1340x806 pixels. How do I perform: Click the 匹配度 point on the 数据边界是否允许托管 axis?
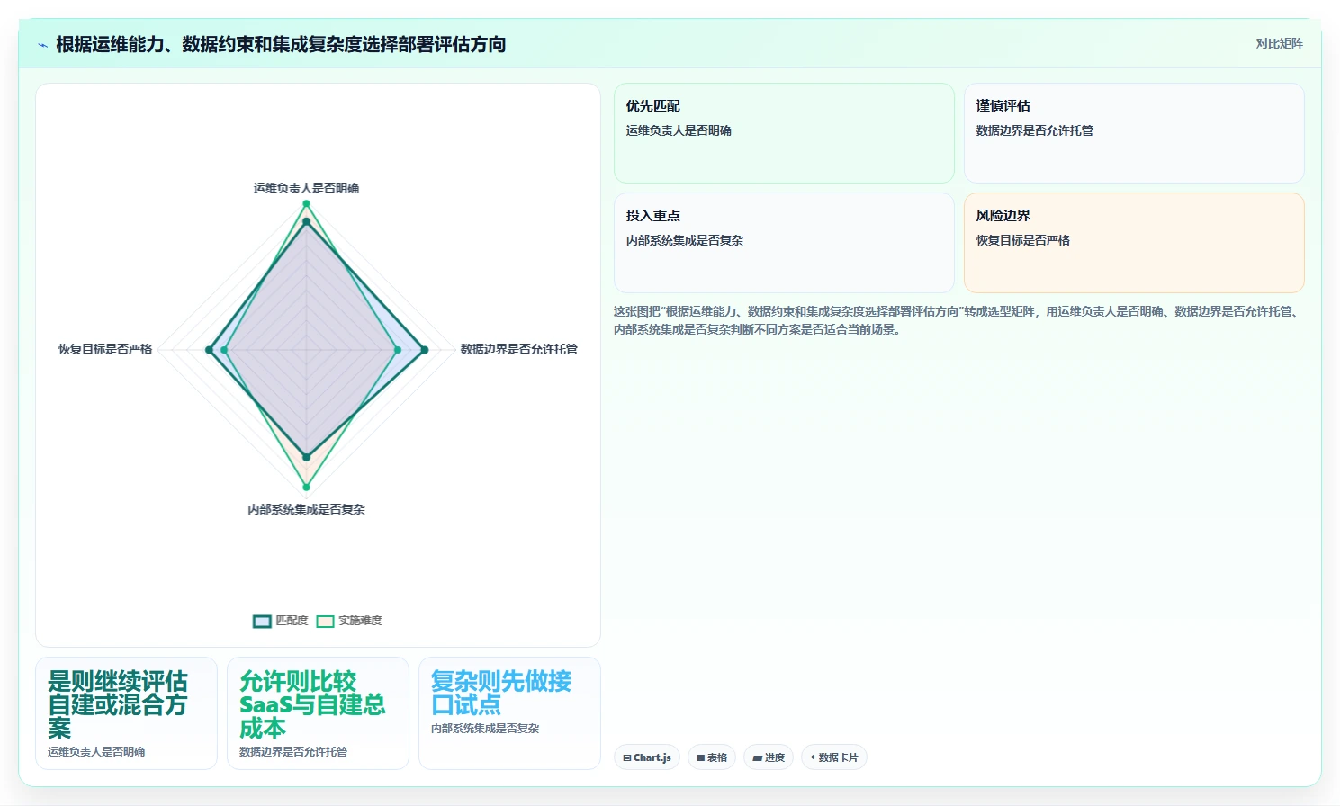425,350
